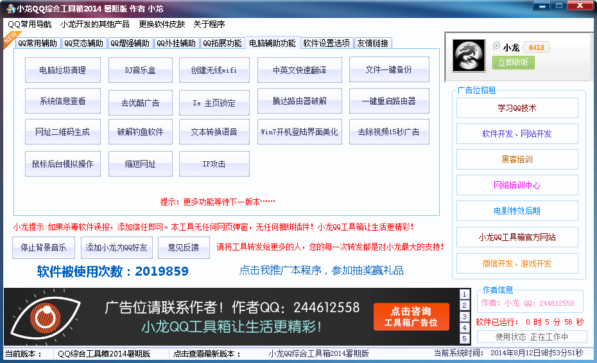Open the QQ常用导航 menu
The width and height of the screenshot is (597, 363).
coord(30,24)
